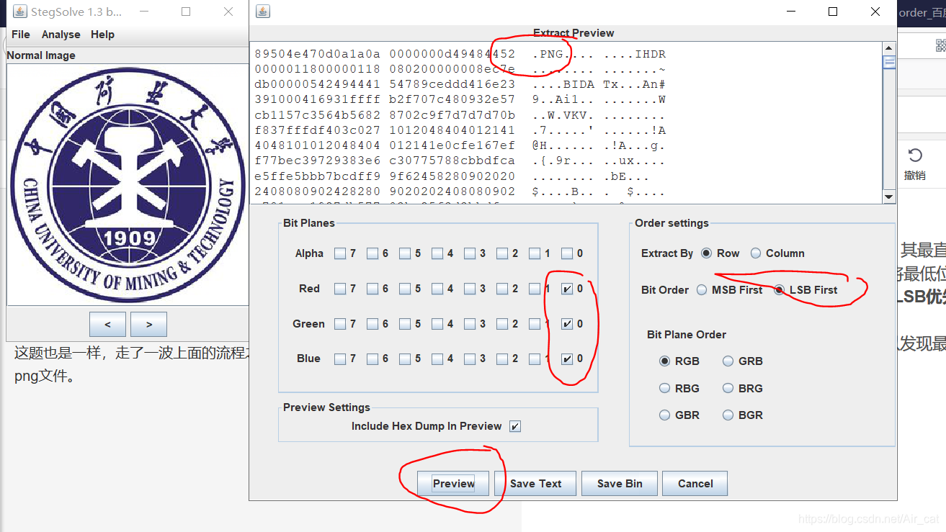Click the Java icon in StegSolve title bar
Viewport: 946px width, 532px height.
click(19, 12)
